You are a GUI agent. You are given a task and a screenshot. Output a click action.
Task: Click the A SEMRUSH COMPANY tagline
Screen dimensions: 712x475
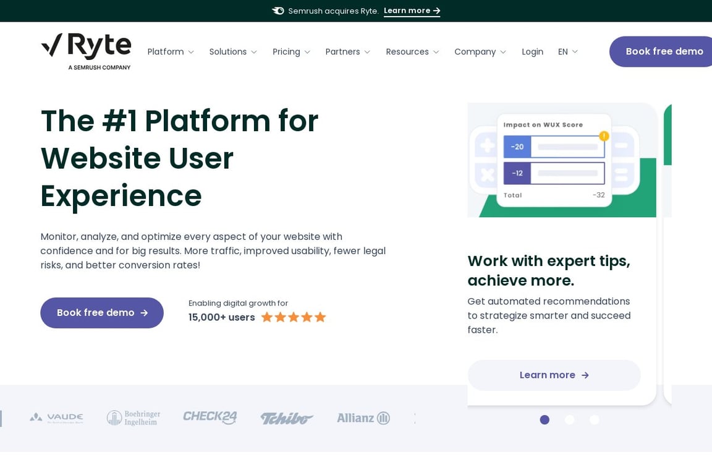(x=100, y=67)
